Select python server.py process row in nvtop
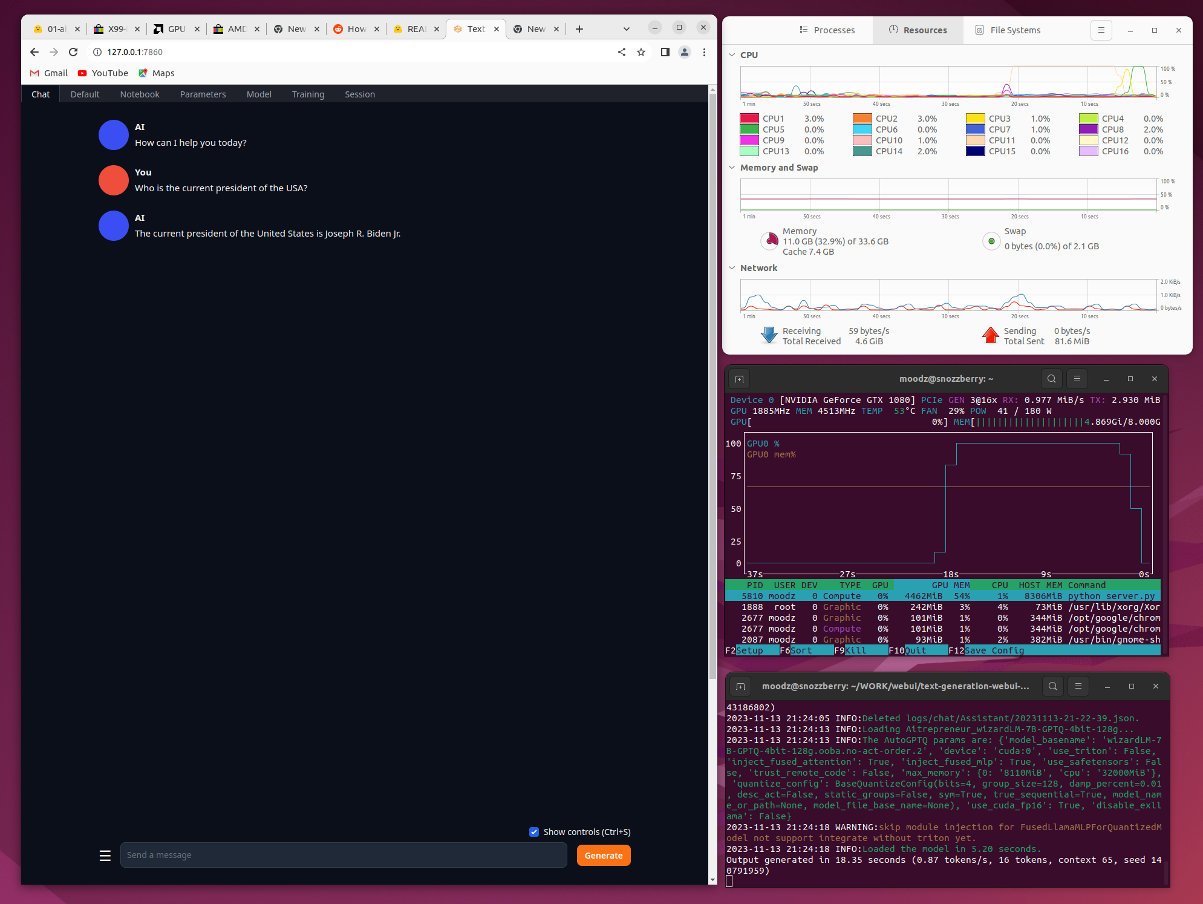 942,596
